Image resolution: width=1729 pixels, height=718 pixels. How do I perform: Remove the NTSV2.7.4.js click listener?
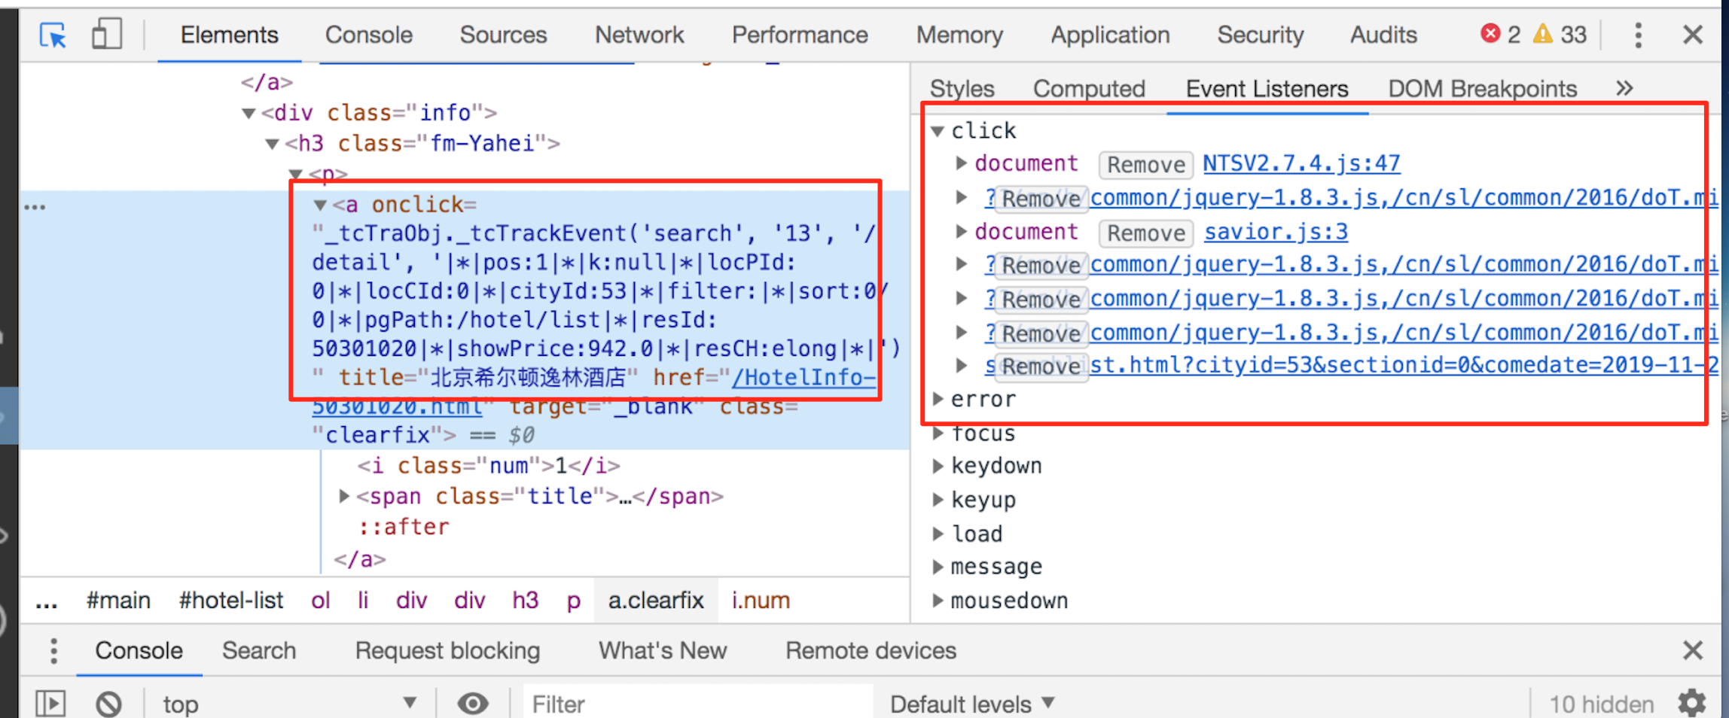[x=1145, y=164]
